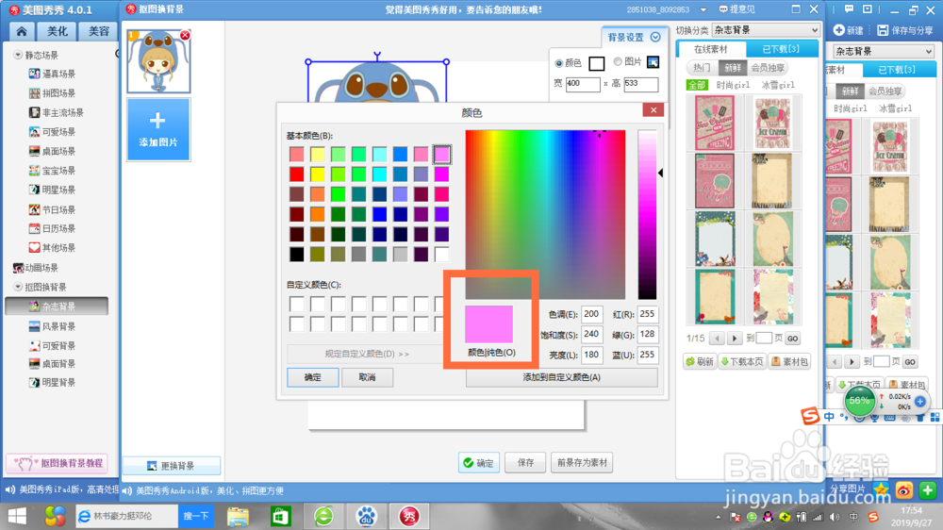Open the 抠图换背景教程 tutorial link
Image resolution: width=943 pixels, height=530 pixels.
58,463
